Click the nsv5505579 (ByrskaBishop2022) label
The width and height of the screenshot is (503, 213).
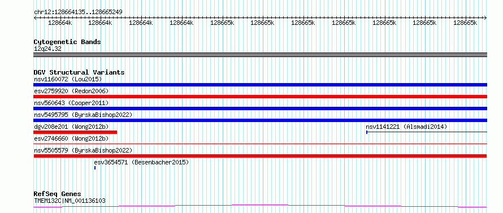(83, 150)
